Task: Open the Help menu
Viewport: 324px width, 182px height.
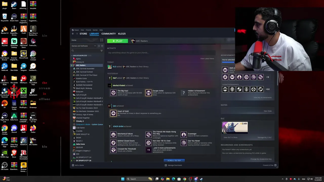Action: click(101, 30)
